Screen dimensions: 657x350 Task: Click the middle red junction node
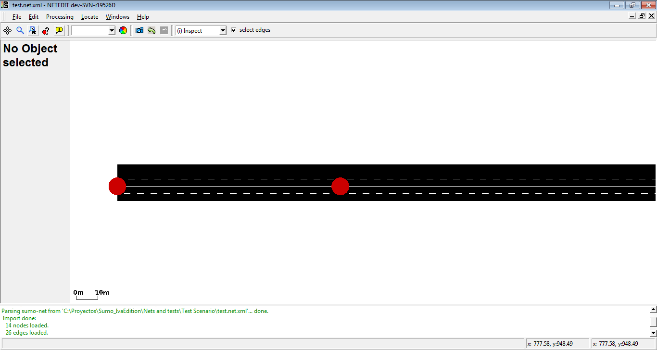(x=340, y=186)
